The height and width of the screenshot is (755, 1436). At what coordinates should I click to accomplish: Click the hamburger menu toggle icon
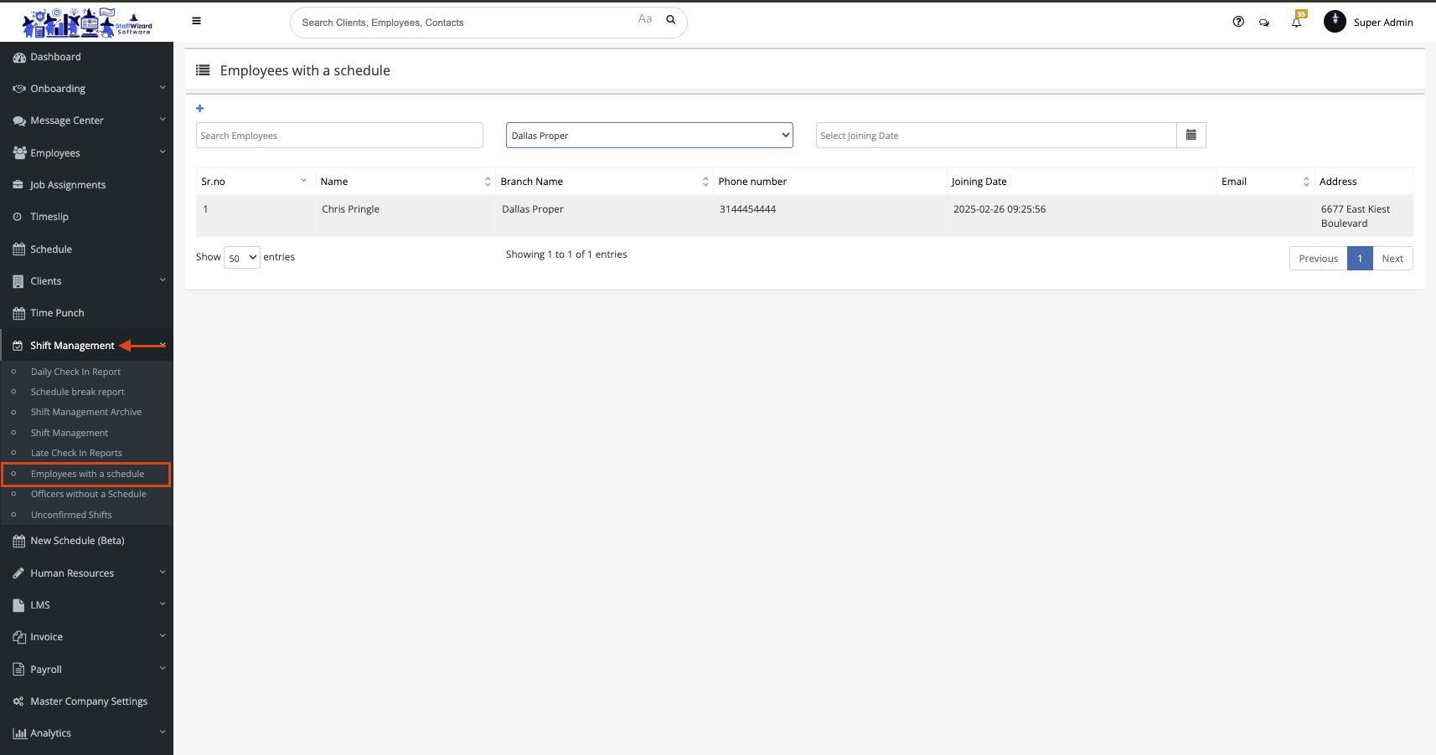point(196,21)
